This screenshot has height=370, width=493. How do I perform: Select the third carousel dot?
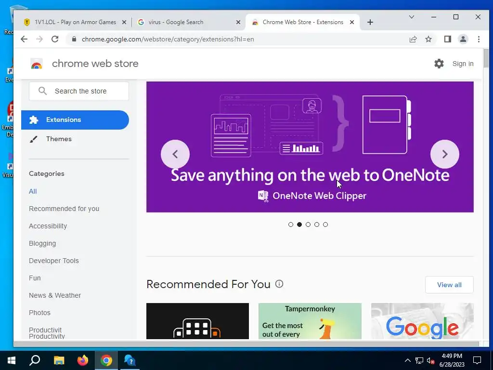(308, 225)
